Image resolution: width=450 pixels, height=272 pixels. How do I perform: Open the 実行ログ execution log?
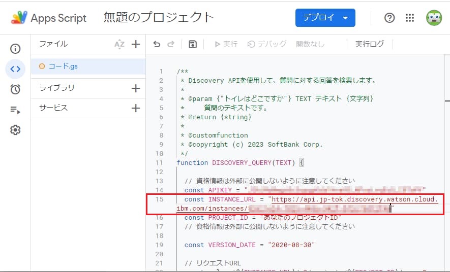pyautogui.click(x=370, y=44)
